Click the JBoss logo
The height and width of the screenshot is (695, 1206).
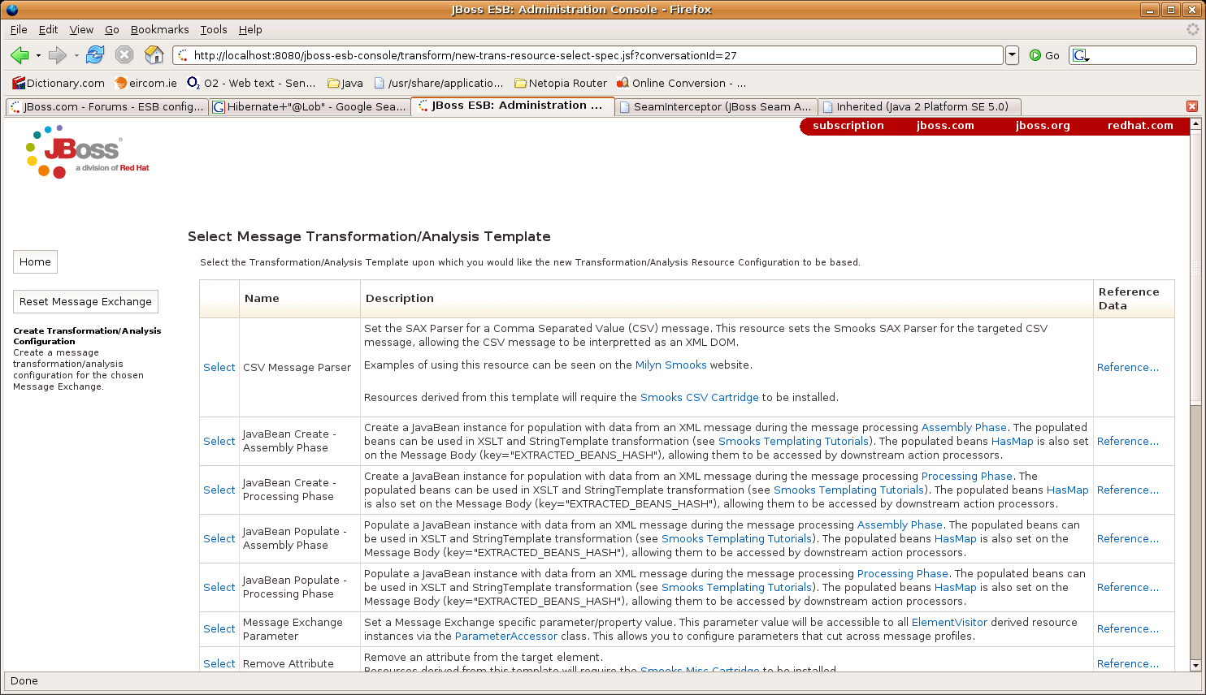[87, 152]
